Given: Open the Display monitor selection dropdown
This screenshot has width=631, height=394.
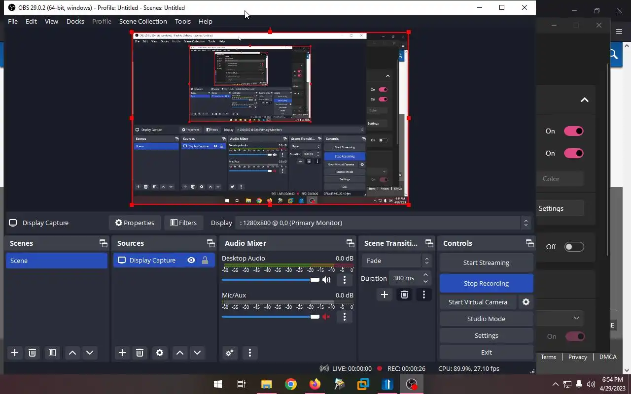Looking at the screenshot, I should [x=383, y=223].
